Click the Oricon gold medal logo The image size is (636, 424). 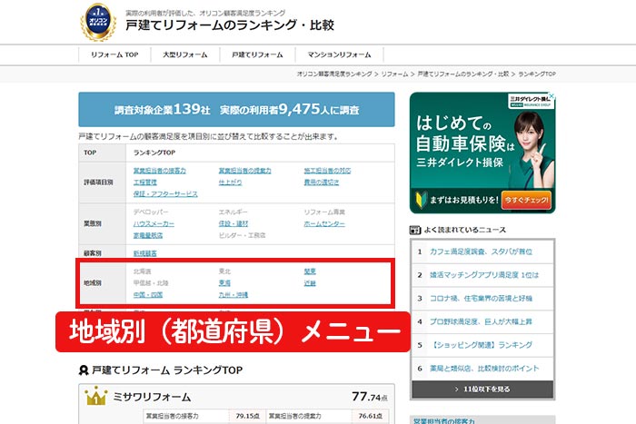pyautogui.click(x=98, y=22)
